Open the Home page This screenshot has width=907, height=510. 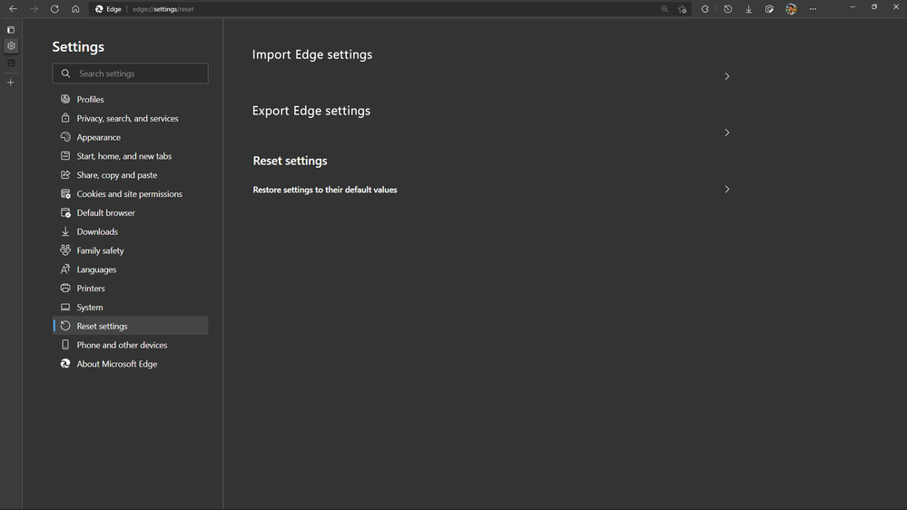click(x=75, y=9)
